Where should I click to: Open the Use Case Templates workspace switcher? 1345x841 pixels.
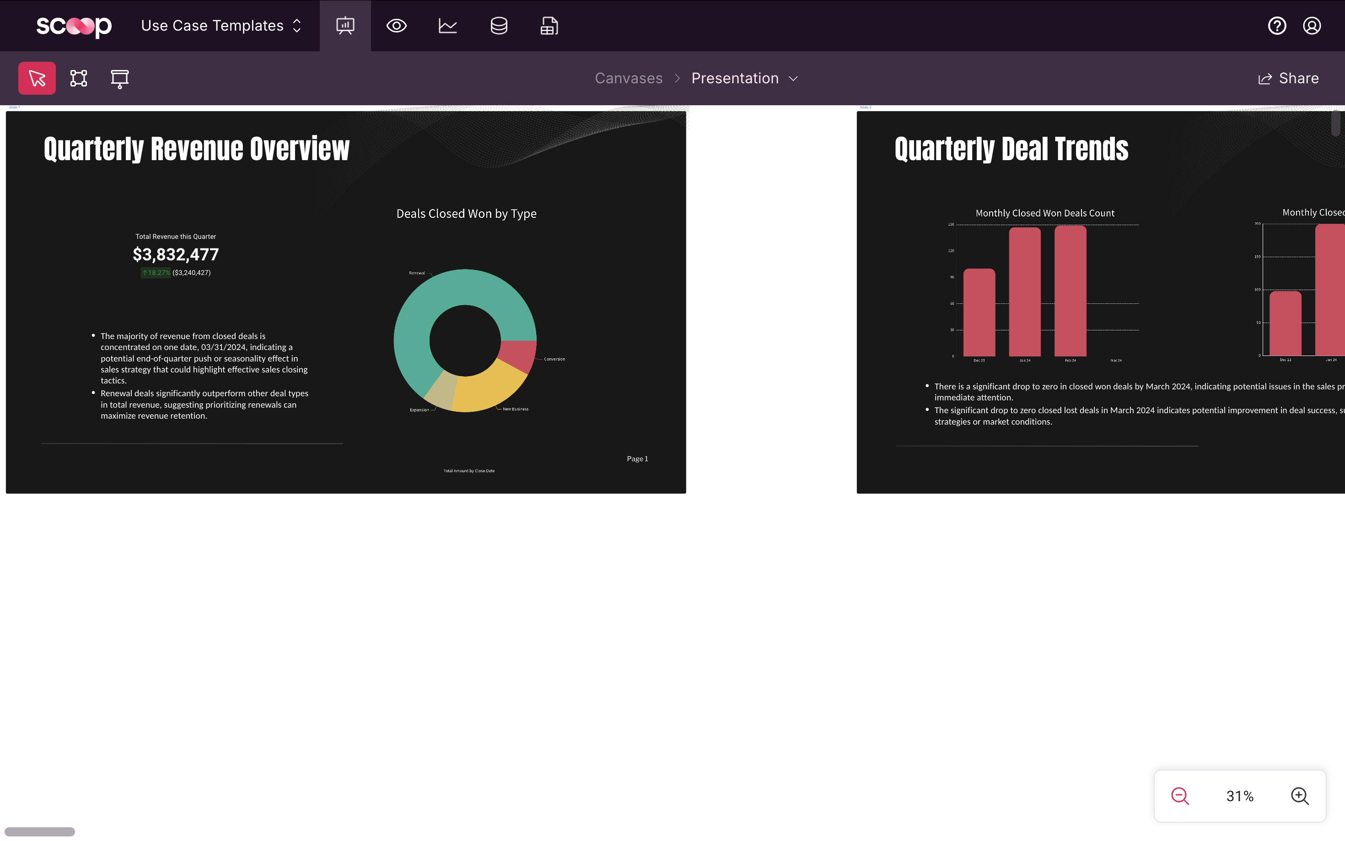click(x=221, y=26)
